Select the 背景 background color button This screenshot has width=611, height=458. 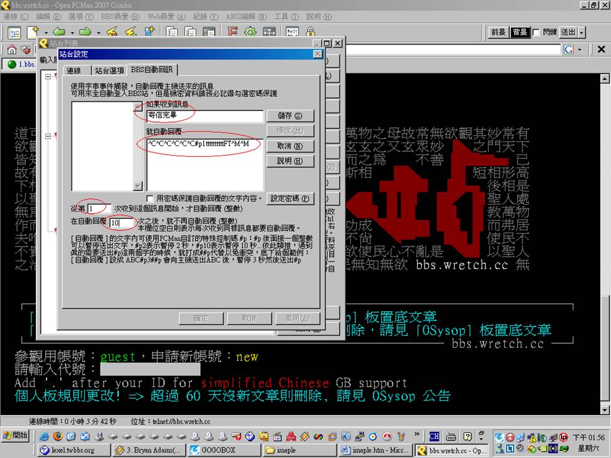(x=519, y=33)
